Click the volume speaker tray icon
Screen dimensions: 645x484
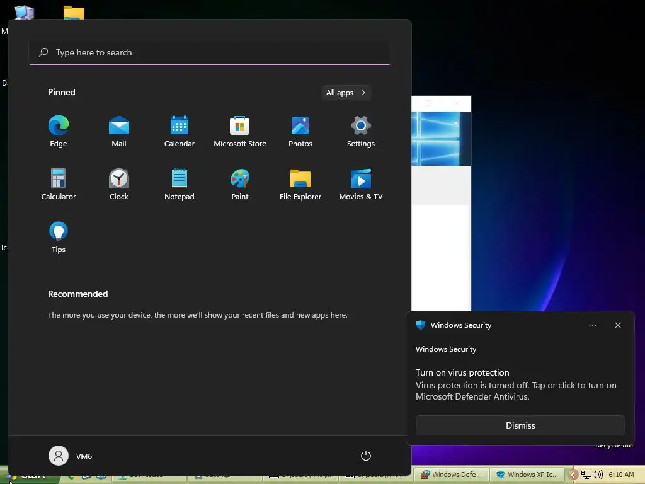coord(597,475)
